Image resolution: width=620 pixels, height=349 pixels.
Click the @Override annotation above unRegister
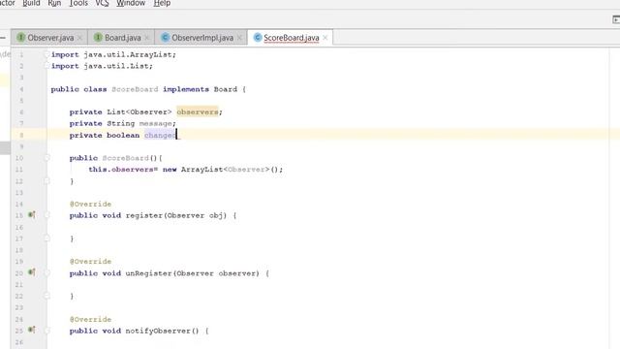(x=90, y=261)
